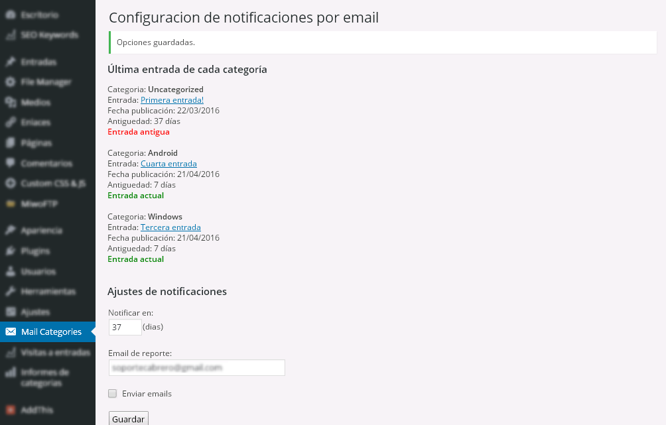
Task: Click Entrada actual under Windows
Action: point(135,259)
